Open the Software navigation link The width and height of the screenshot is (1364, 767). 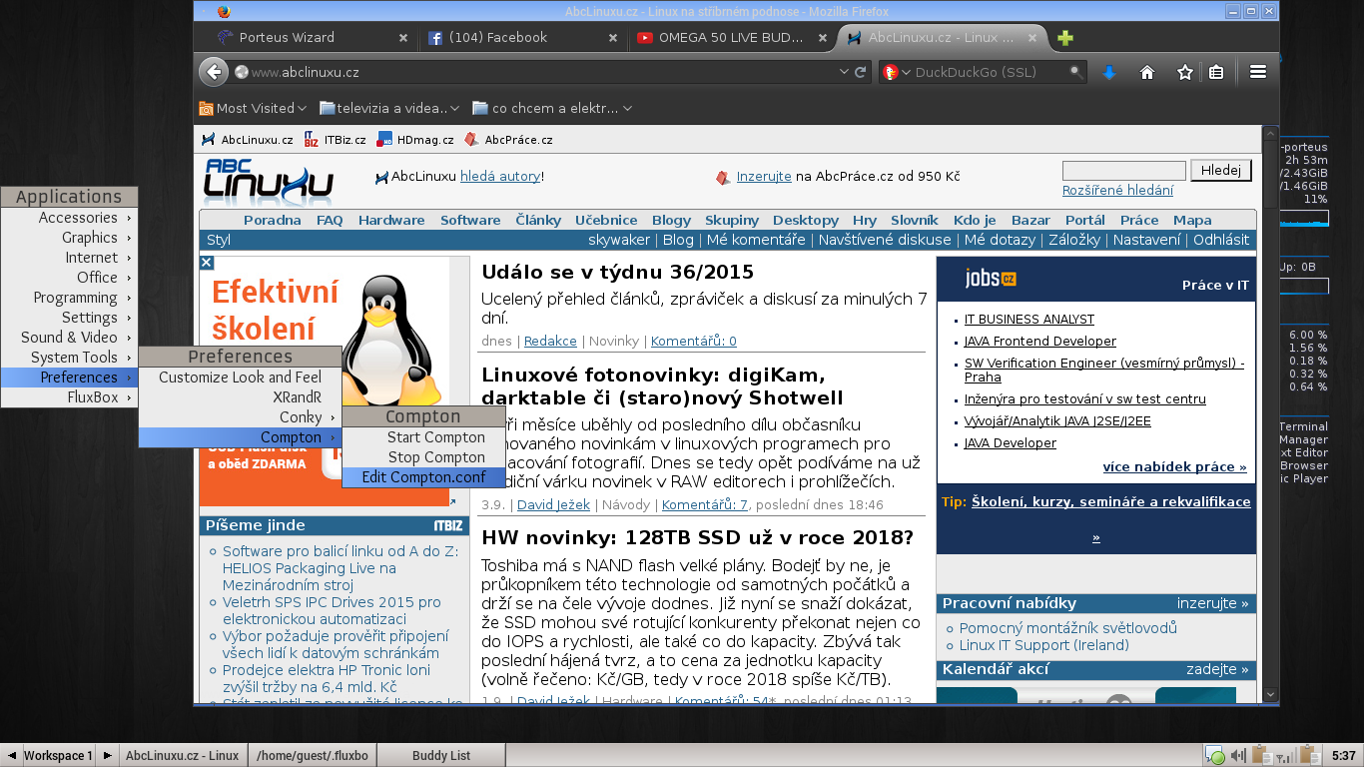470,220
